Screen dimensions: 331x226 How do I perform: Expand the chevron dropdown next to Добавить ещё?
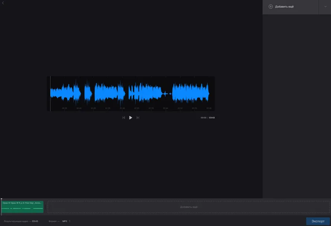325,7
